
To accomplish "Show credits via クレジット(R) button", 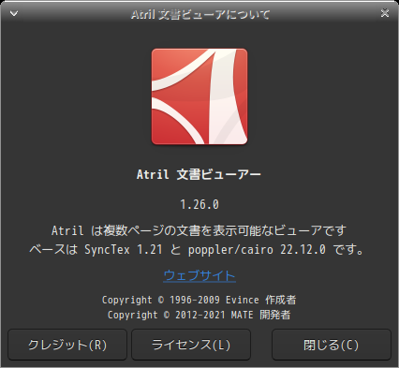I will [x=67, y=345].
